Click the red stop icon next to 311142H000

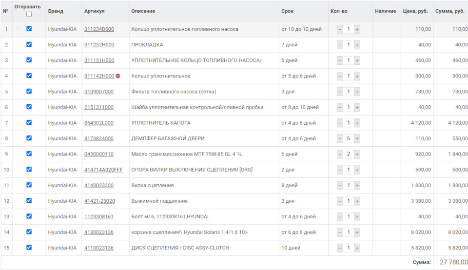118,76
